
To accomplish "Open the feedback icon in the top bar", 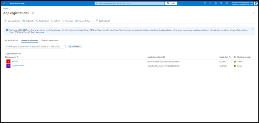I will 226,3.
